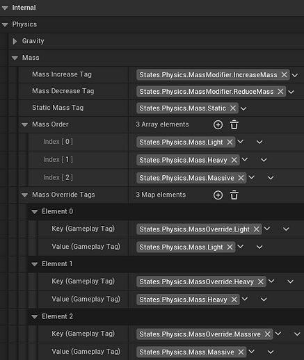Screen dimensions: 304x360
Task: Open element options menu for Index [1] row
Action: (x=264, y=160)
